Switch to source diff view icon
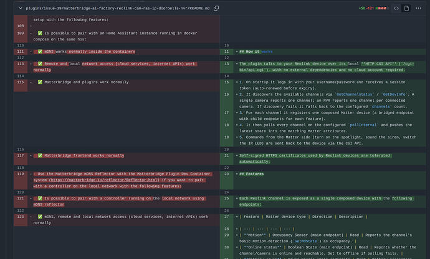The height and width of the screenshot is (259, 430). [396, 8]
